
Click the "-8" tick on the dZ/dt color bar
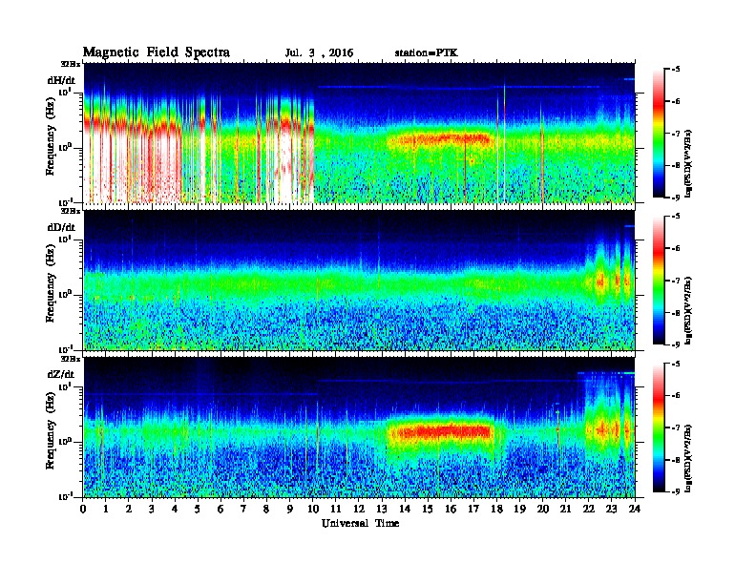click(675, 460)
